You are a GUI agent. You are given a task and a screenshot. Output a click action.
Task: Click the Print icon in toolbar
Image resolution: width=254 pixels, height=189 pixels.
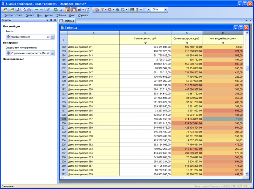29,10
